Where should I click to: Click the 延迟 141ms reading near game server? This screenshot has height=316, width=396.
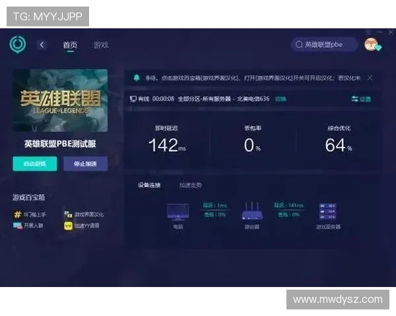click(x=288, y=205)
